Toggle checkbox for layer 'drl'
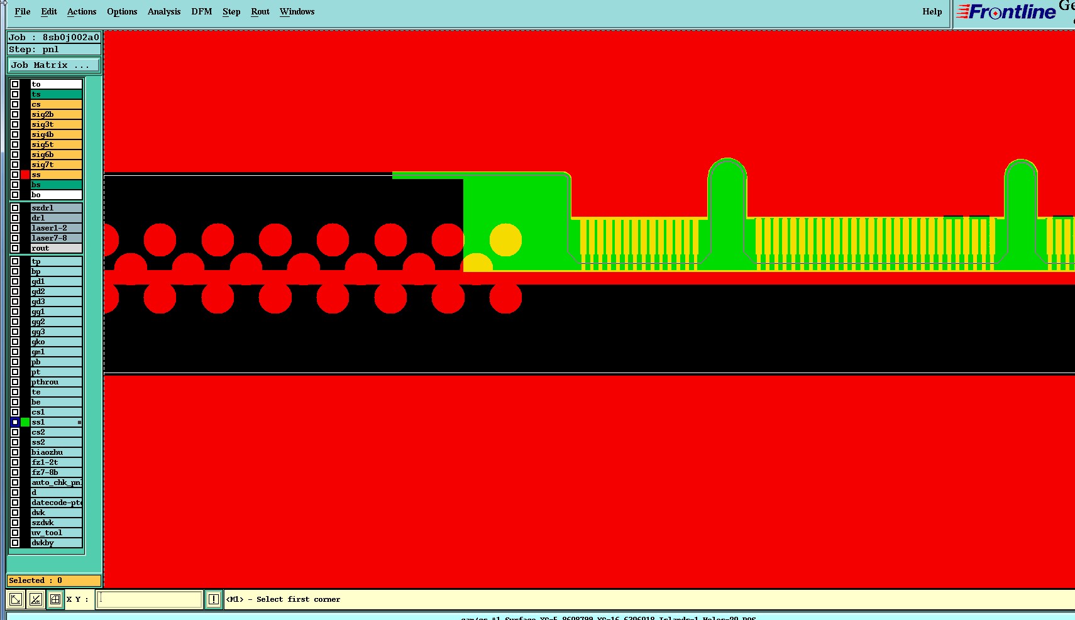The width and height of the screenshot is (1075, 620). 15,218
